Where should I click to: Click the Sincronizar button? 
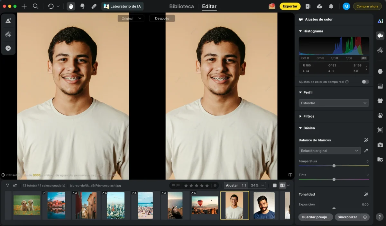(x=347, y=217)
